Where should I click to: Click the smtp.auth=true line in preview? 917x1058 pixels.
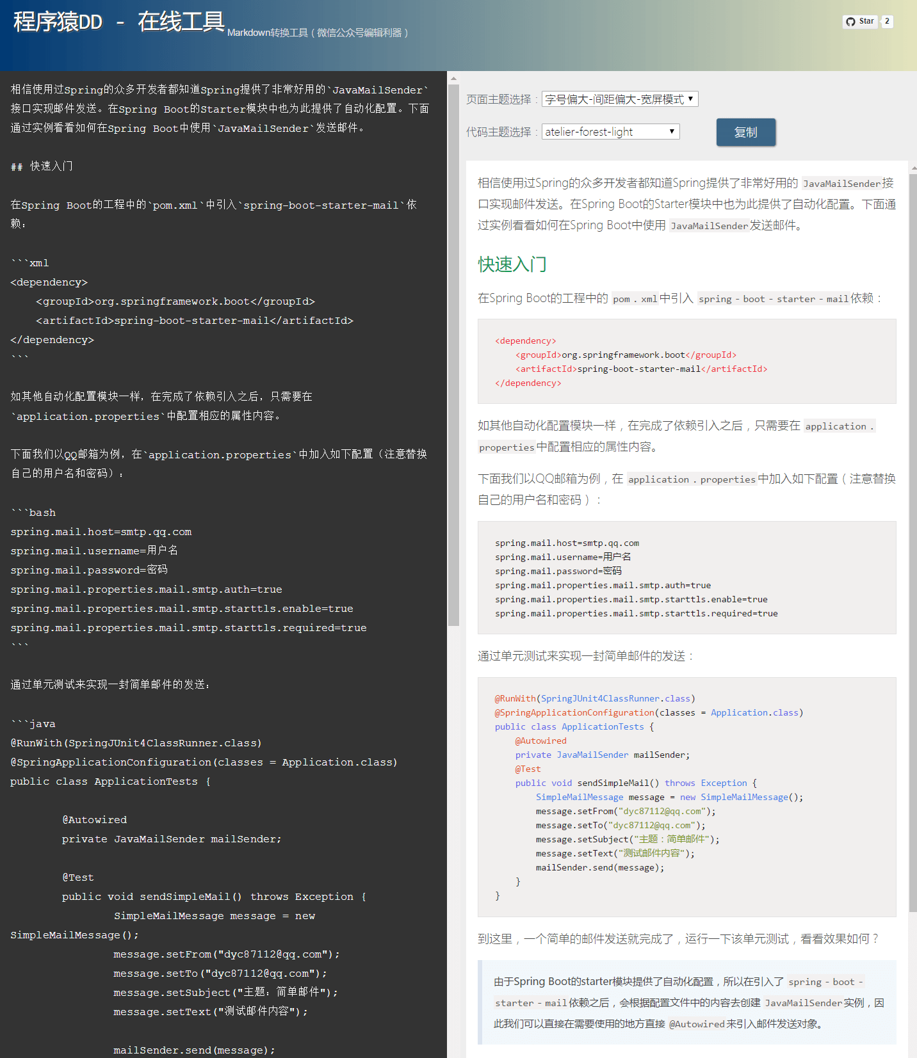(x=603, y=586)
